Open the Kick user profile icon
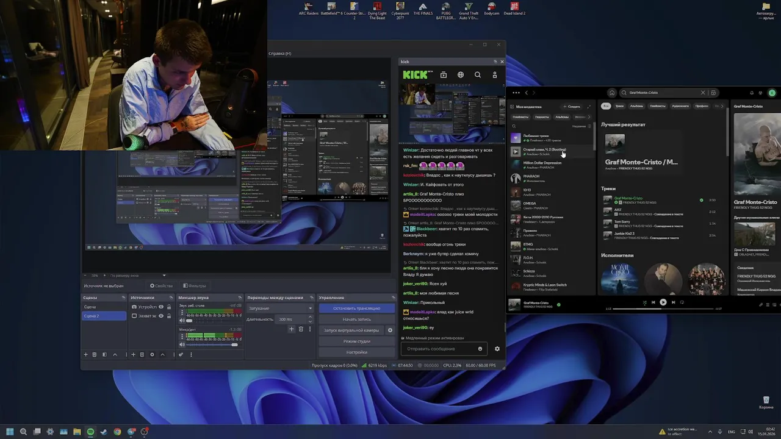Viewport: 781px width, 439px height. coord(495,75)
